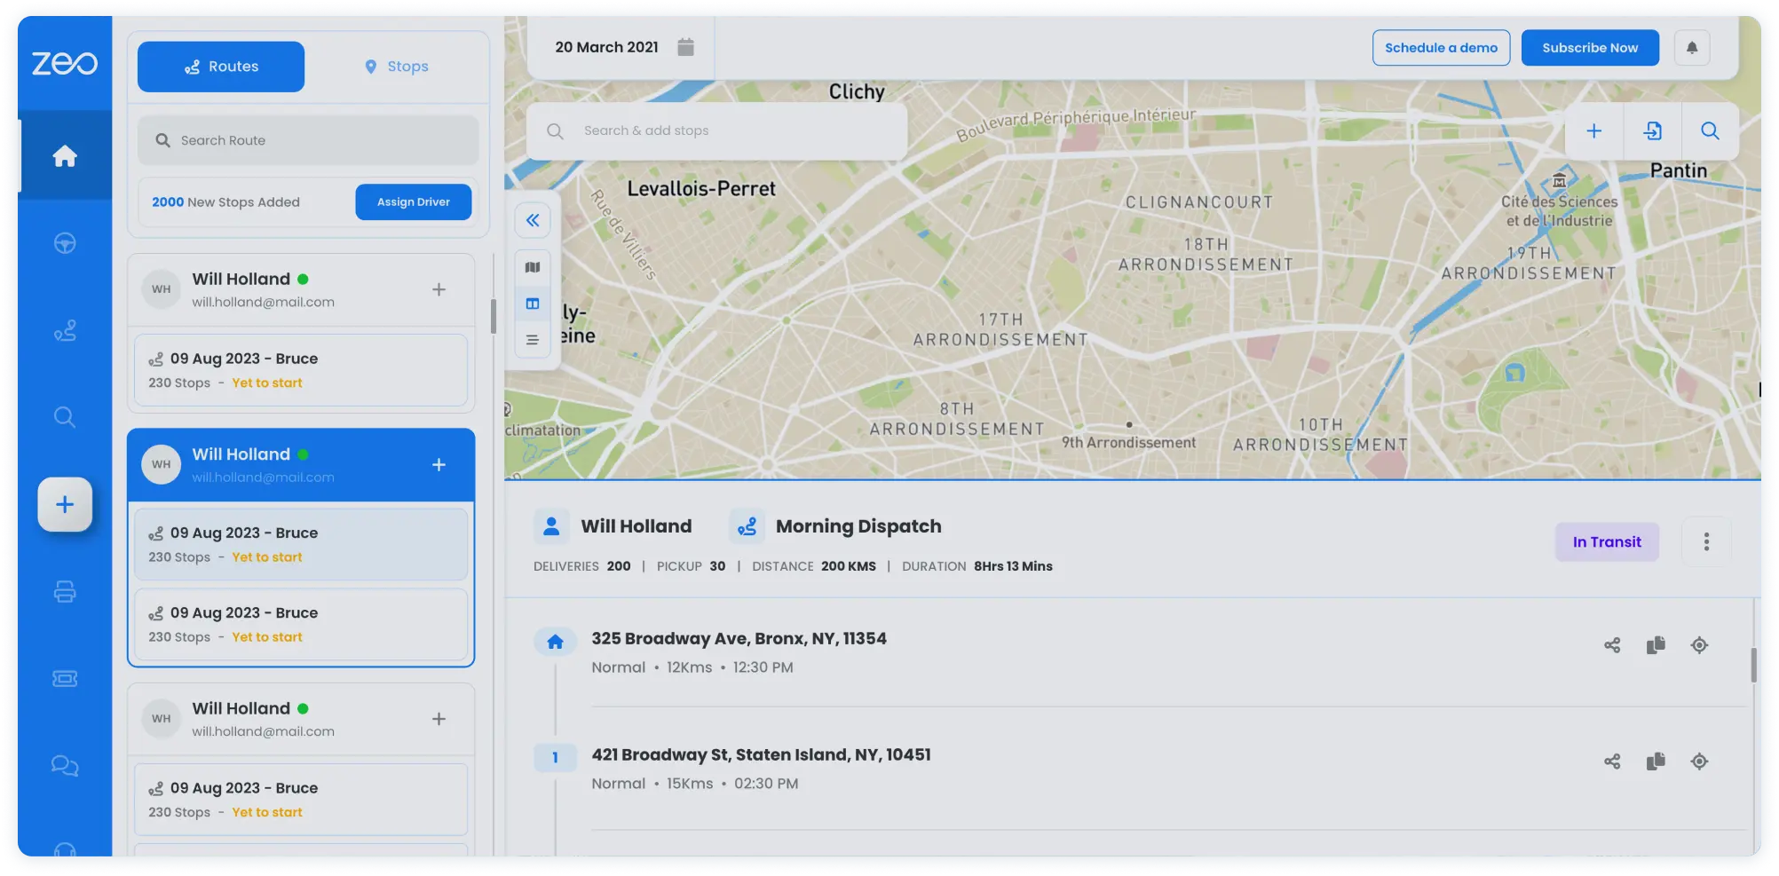Click the Home icon in the sidebar
The width and height of the screenshot is (1779, 876).
(65, 156)
